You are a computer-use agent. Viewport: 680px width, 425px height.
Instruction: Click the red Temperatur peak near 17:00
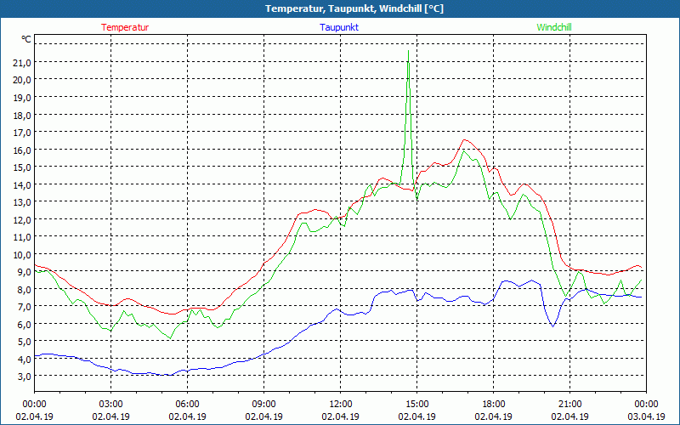tap(464, 139)
